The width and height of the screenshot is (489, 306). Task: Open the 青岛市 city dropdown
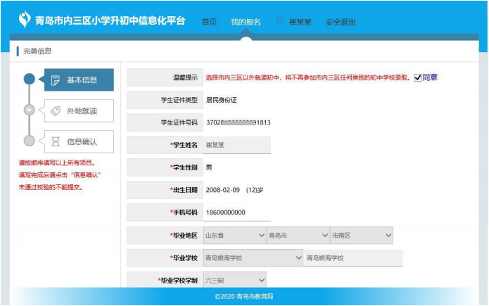[x=298, y=235]
